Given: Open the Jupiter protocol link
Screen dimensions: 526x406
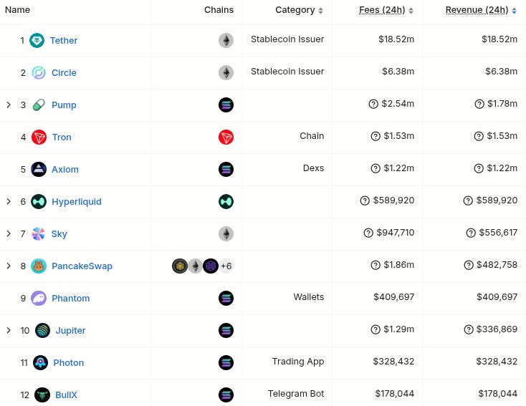Looking at the screenshot, I should 70,330.
